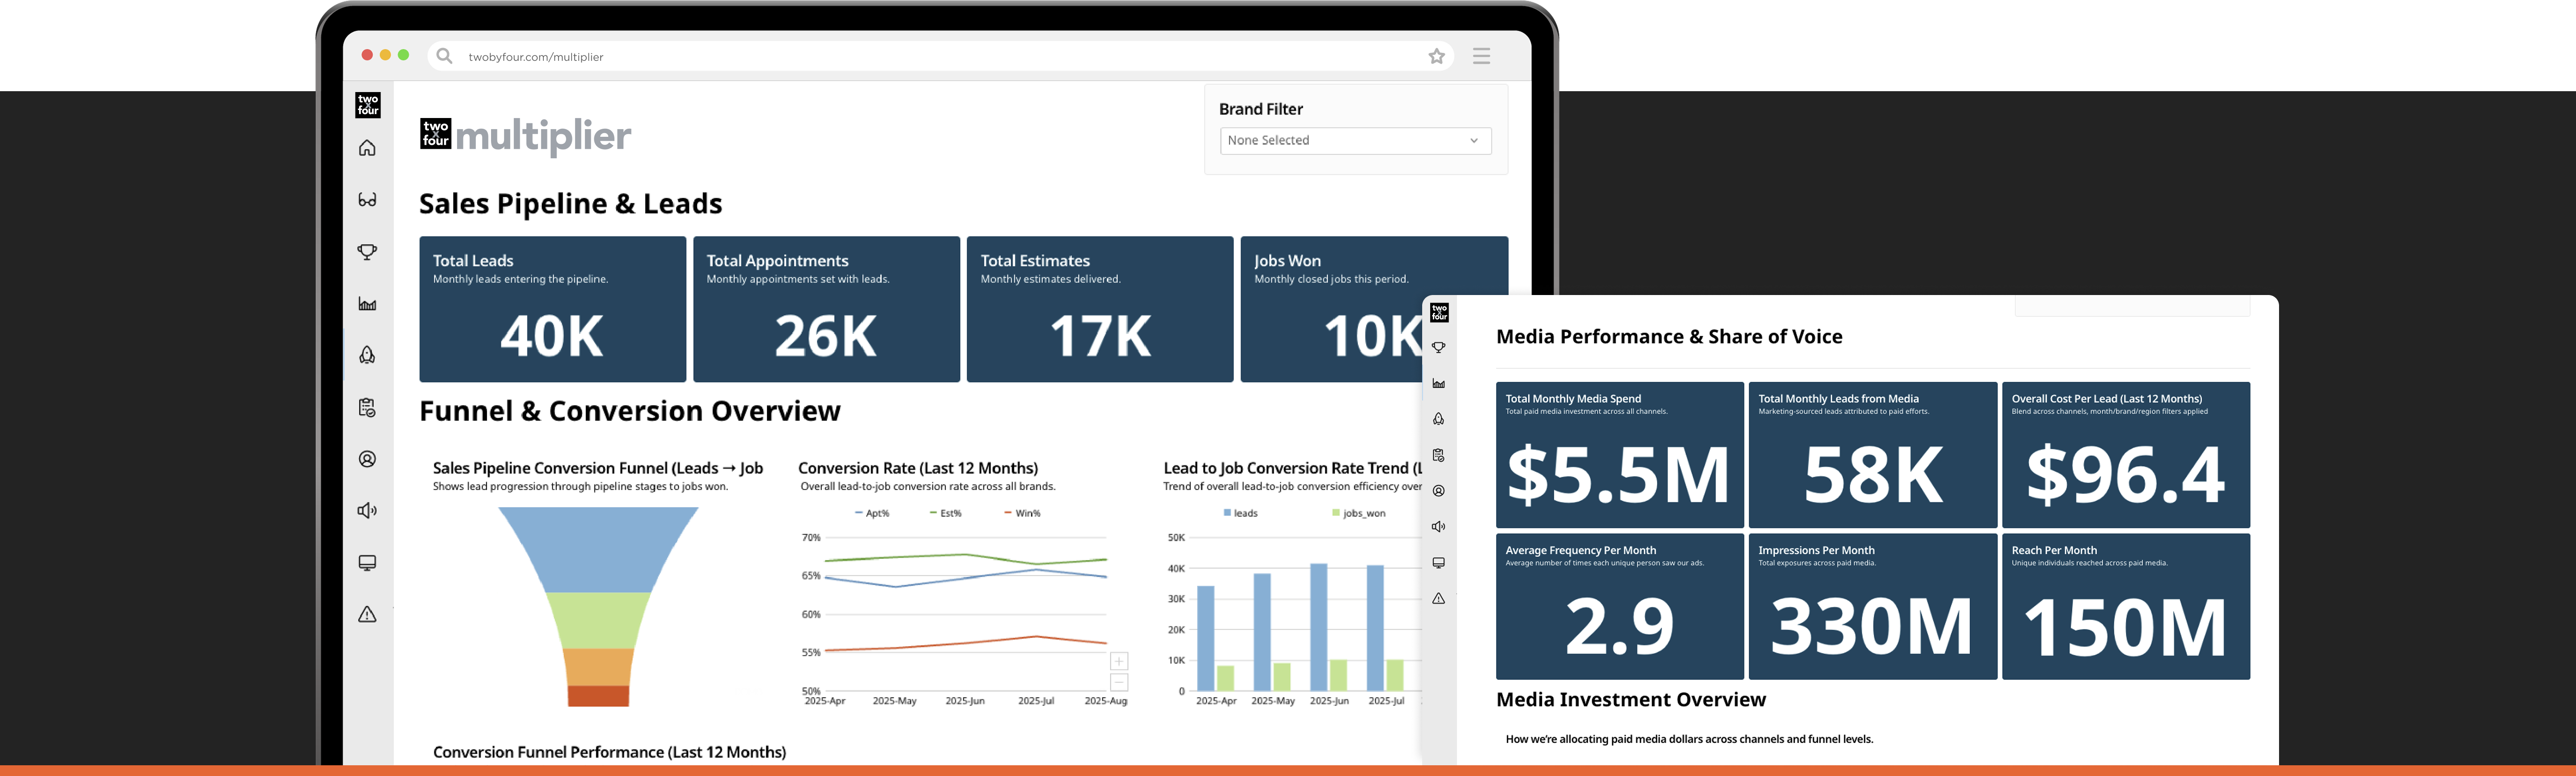Open the clipboard checklist sidebar icon

367,407
